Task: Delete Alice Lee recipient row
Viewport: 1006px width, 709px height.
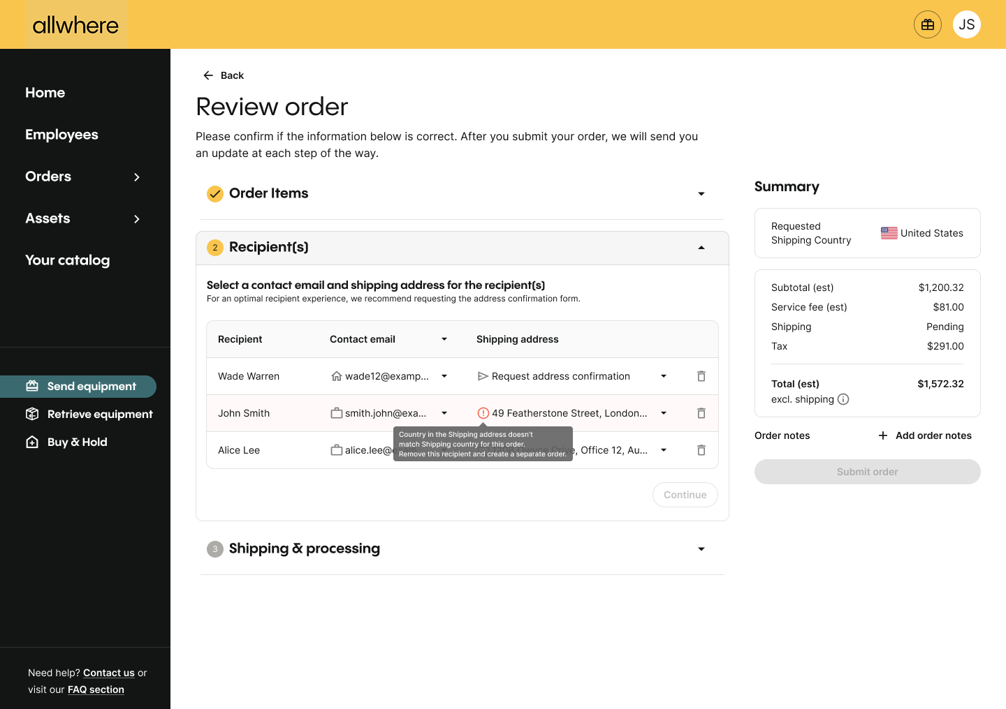Action: coord(701,450)
